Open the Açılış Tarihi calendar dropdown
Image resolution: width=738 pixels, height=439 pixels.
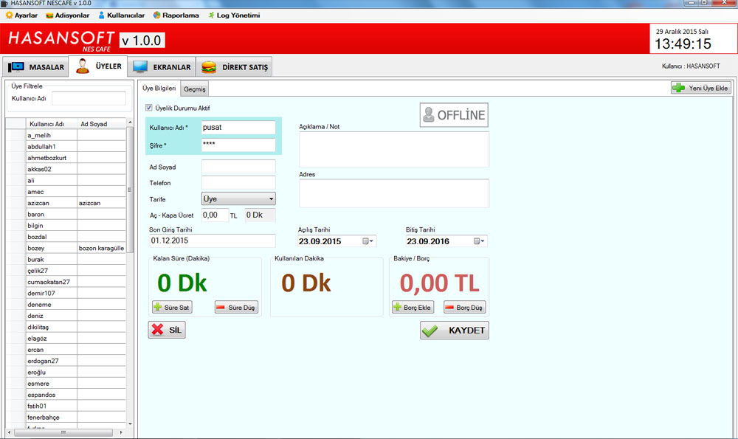368,241
